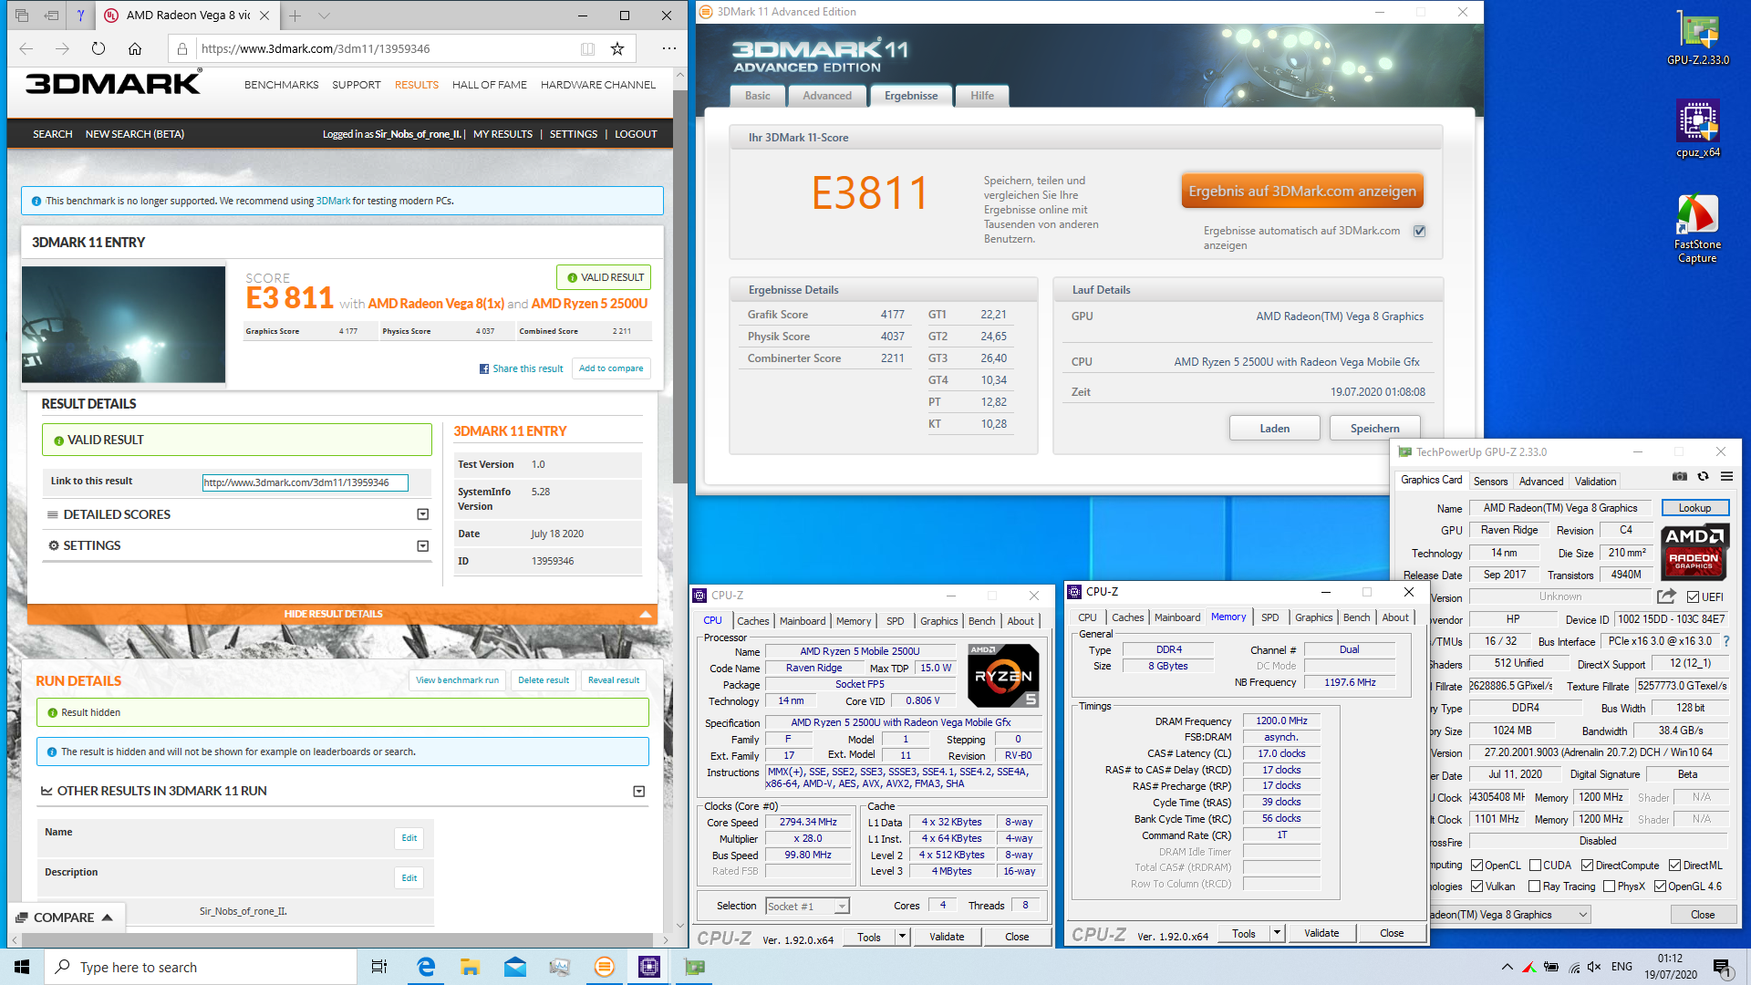Open cpuz_x64 desktop shortcut
The height and width of the screenshot is (985, 1751).
(1697, 130)
